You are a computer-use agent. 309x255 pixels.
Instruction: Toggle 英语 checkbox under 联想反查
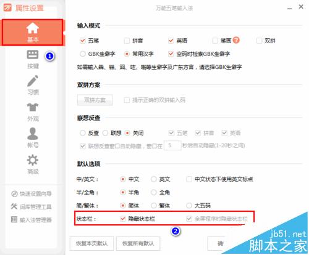coord(224,133)
